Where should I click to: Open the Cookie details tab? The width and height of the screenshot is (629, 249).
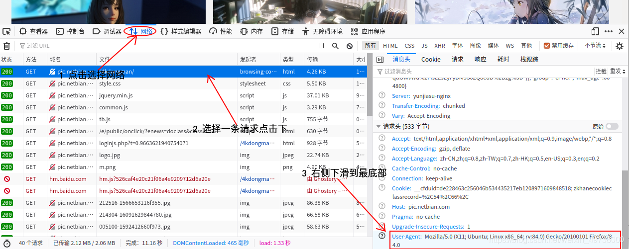pyautogui.click(x=431, y=59)
